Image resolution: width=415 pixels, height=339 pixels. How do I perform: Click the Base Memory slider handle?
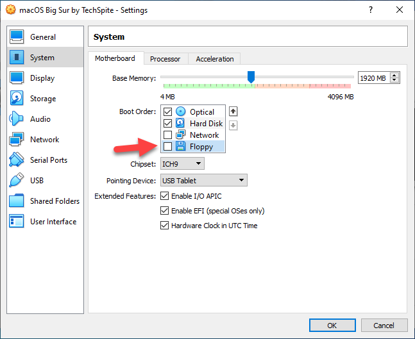[x=251, y=77]
